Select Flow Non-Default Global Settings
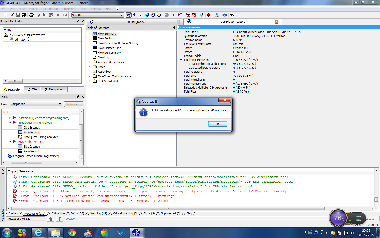Image resolution: width=380 pixels, height=238 pixels. (x=118, y=43)
